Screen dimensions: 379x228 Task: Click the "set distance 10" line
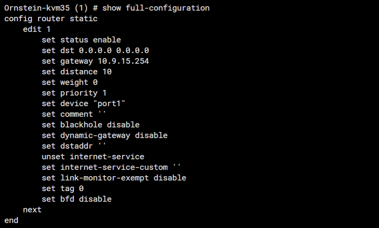(77, 72)
